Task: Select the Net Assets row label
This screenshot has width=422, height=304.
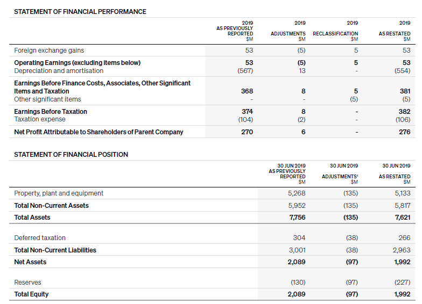Action: click(30, 262)
